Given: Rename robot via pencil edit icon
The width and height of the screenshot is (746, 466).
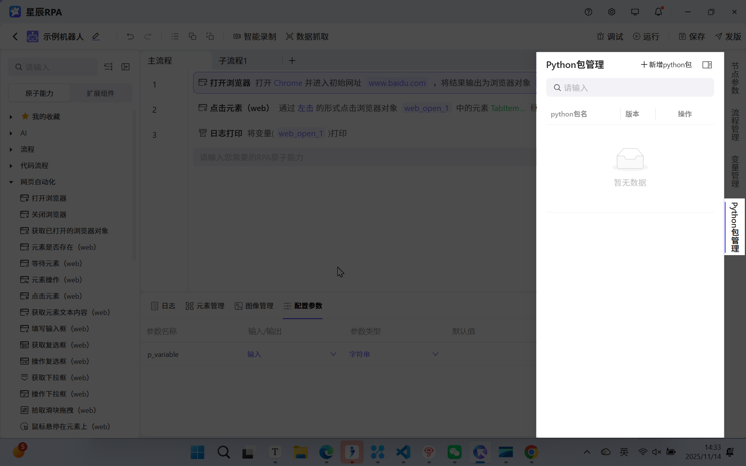Looking at the screenshot, I should click(x=96, y=36).
